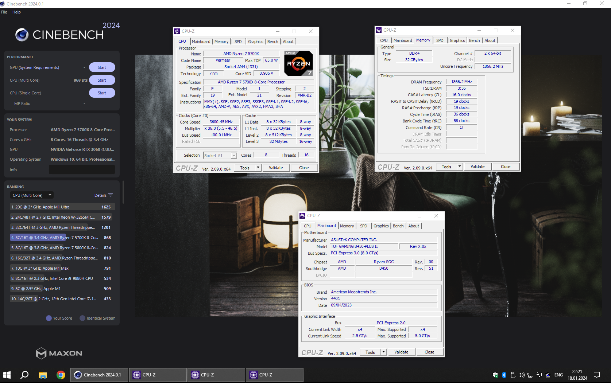Select Intel Xeon W-3265M ranking row
Screen dimensions: 611x383
[63, 217]
